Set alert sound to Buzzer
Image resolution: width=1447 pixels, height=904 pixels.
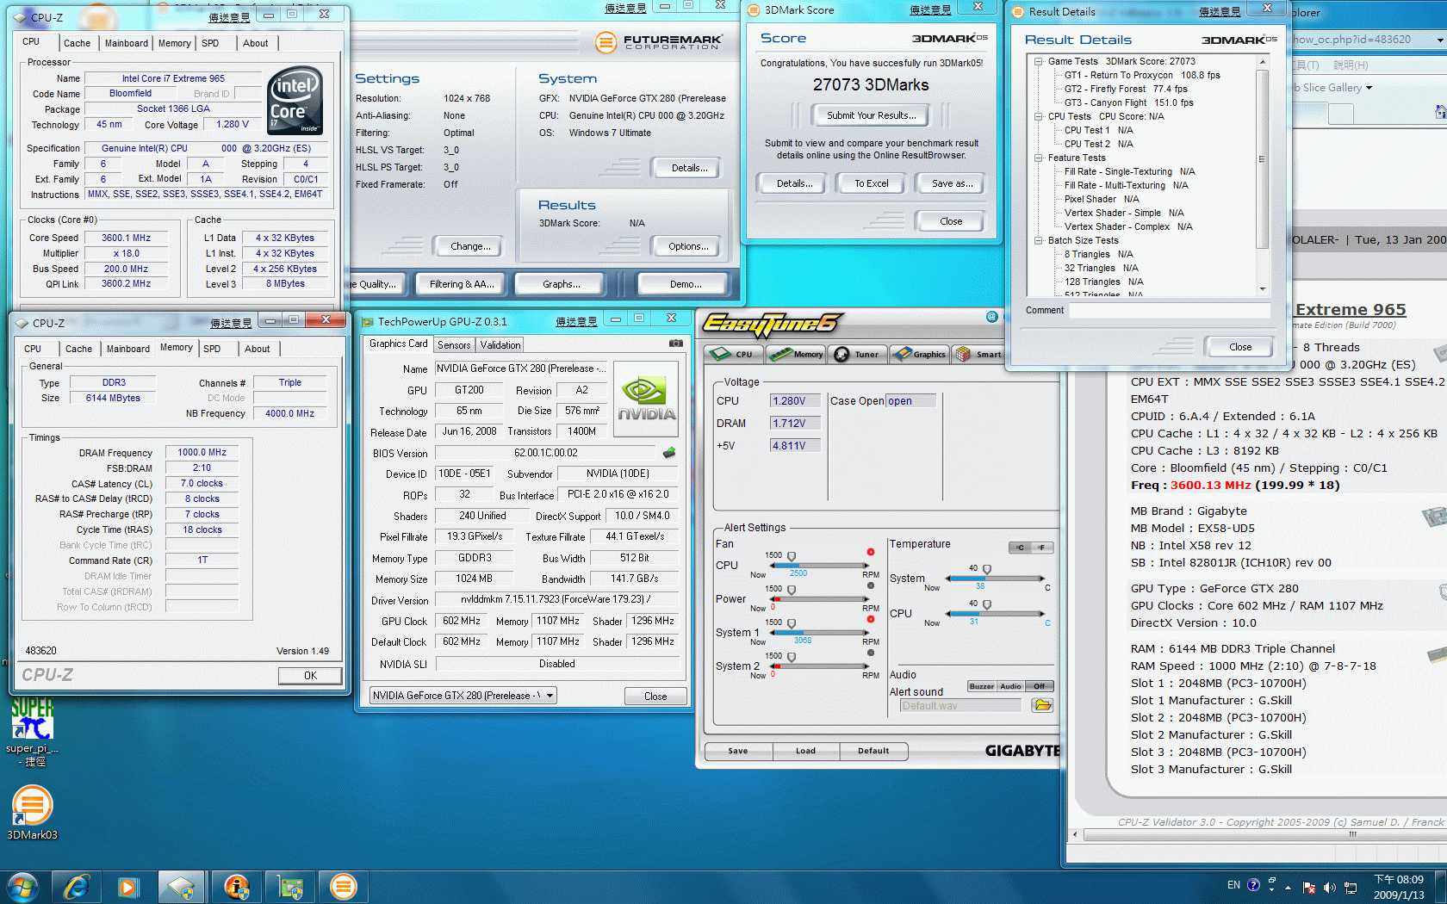pos(981,686)
